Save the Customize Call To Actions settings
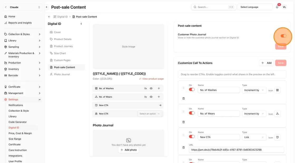The width and height of the screenshot is (295, 163). pos(281,63)
